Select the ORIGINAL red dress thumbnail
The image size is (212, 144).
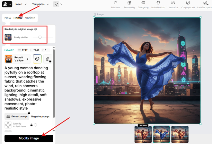[x=143, y=134]
